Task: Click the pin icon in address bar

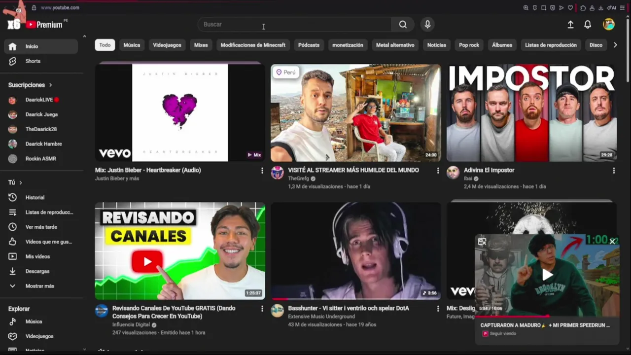Action: point(535,8)
